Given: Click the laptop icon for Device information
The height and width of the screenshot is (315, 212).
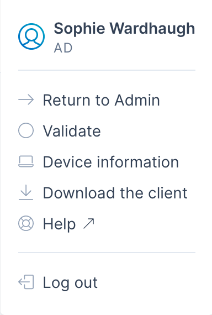Looking at the screenshot, I should [x=26, y=161].
